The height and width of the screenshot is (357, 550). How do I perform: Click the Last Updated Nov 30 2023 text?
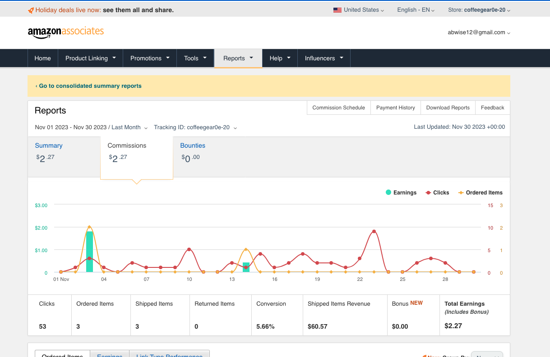(459, 127)
